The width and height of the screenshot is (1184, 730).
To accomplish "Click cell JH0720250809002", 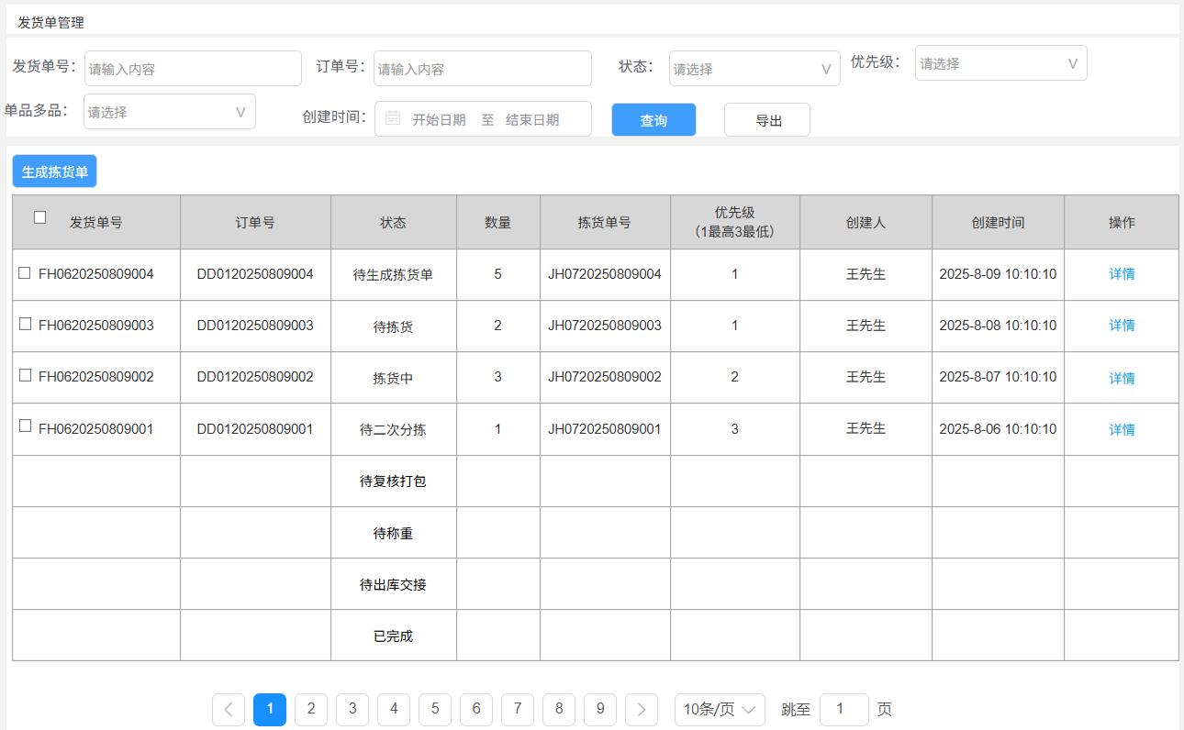I will coord(605,377).
